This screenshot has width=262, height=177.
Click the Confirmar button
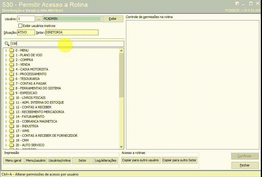pyautogui.click(x=245, y=156)
